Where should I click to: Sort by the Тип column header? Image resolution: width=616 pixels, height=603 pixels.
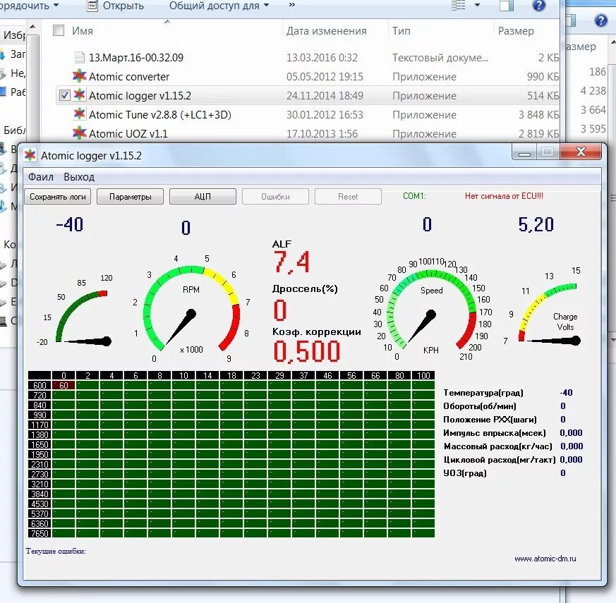[401, 30]
